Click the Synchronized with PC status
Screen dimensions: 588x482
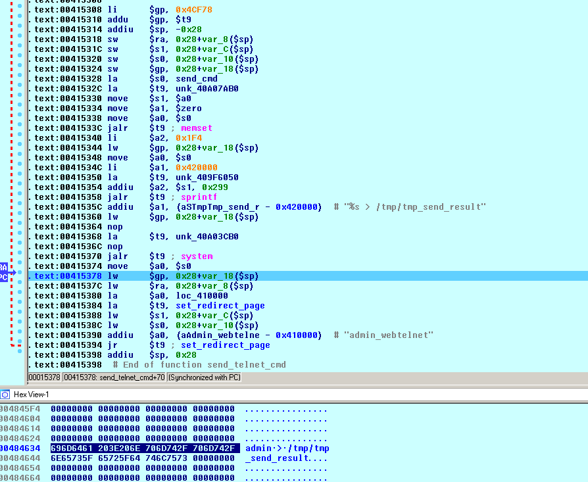pos(205,377)
